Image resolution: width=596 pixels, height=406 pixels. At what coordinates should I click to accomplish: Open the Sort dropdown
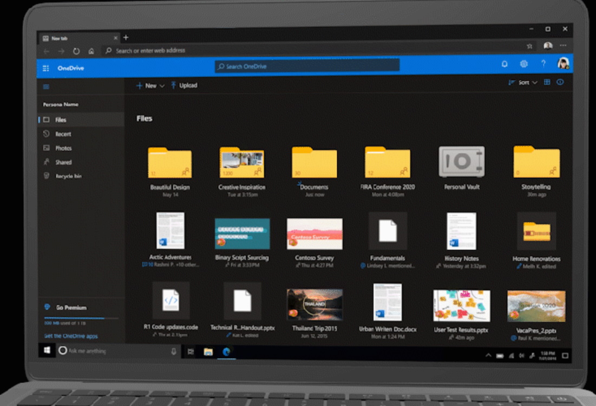[x=522, y=82]
